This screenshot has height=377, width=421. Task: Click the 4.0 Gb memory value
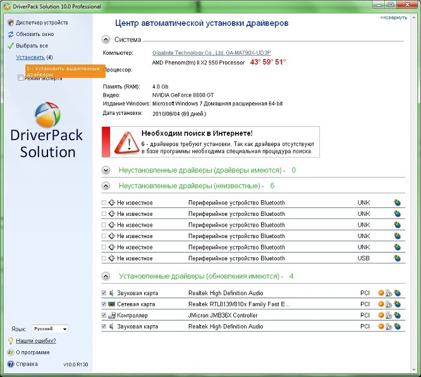tap(161, 87)
